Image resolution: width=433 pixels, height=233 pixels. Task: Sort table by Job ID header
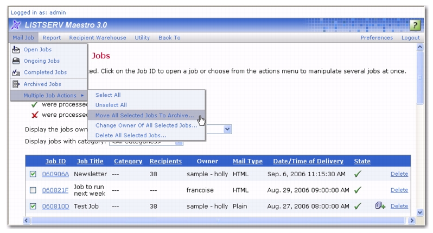click(x=55, y=161)
